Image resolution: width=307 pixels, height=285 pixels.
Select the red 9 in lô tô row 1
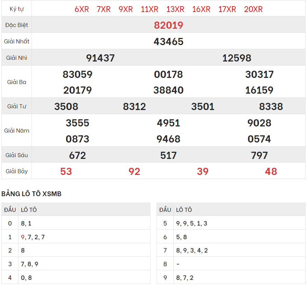click(23, 237)
